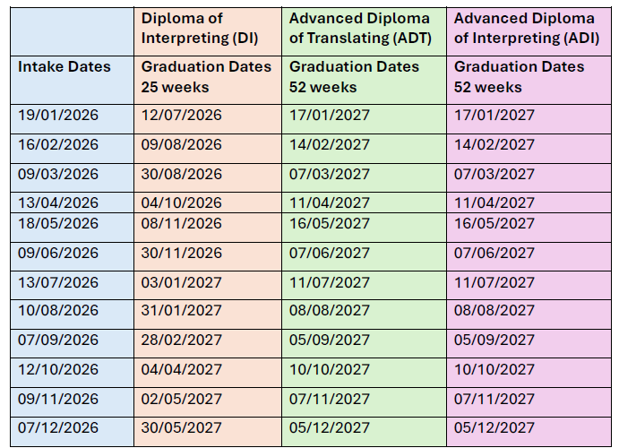Screen dimensions: 619x448
Task: Select intake date 19/01/2026 cell
Action: click(x=59, y=116)
